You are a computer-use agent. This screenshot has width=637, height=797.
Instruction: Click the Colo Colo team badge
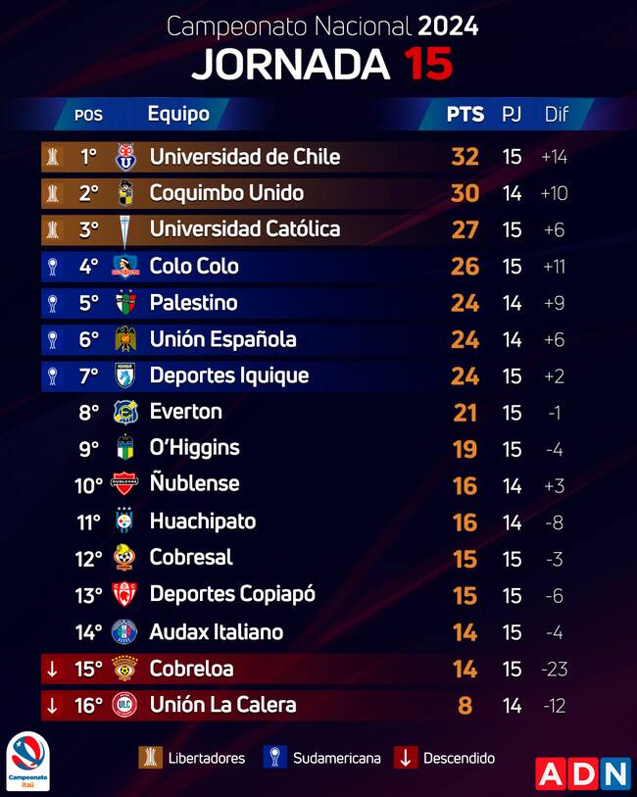point(124,266)
